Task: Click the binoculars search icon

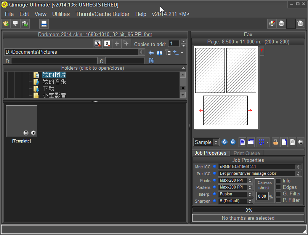Action: [x=151, y=61]
